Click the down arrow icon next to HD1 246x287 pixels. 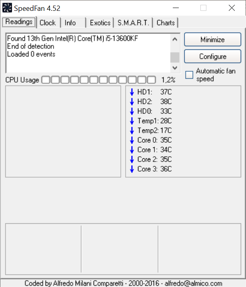(x=132, y=92)
